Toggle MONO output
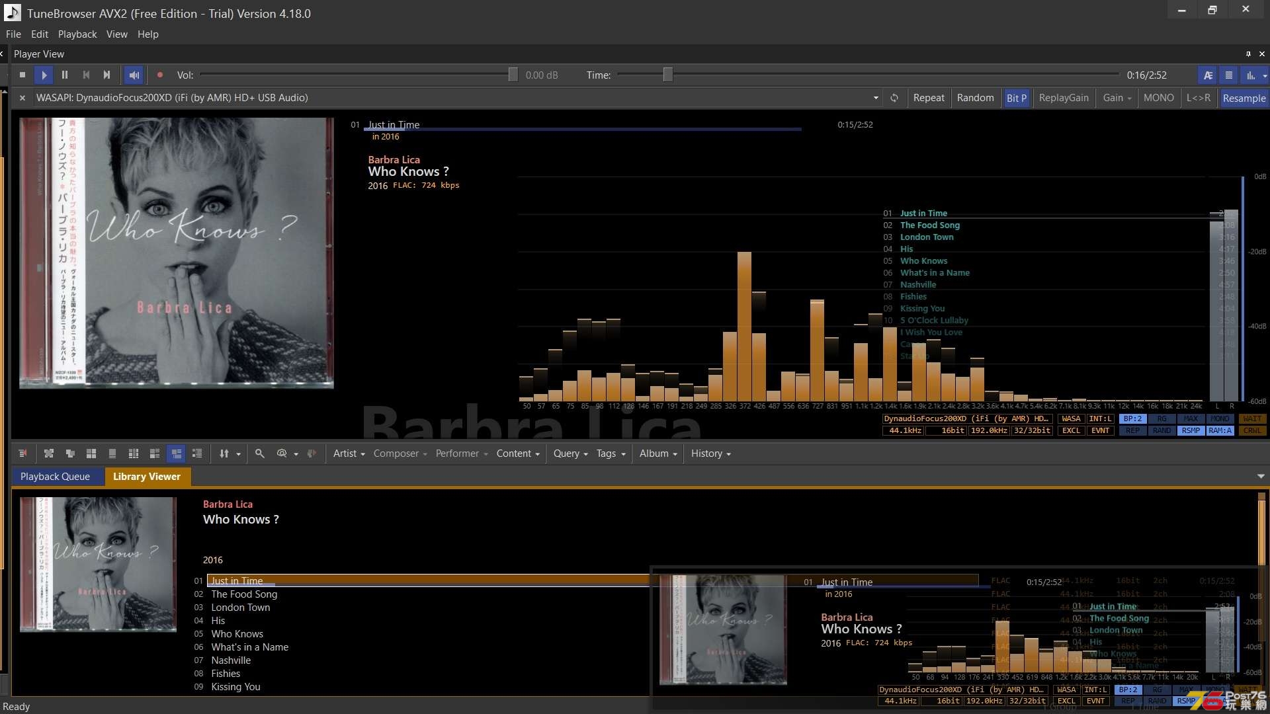This screenshot has width=1270, height=714. point(1159,98)
